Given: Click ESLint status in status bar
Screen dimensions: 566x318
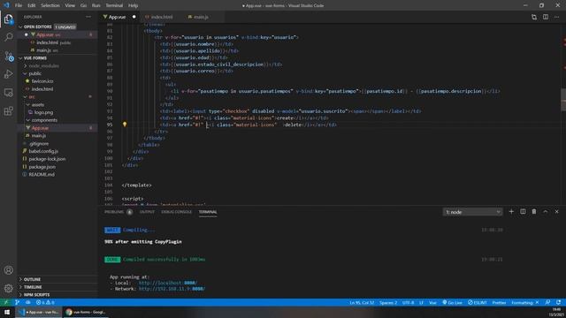Looking at the screenshot, I should pyautogui.click(x=478, y=302).
